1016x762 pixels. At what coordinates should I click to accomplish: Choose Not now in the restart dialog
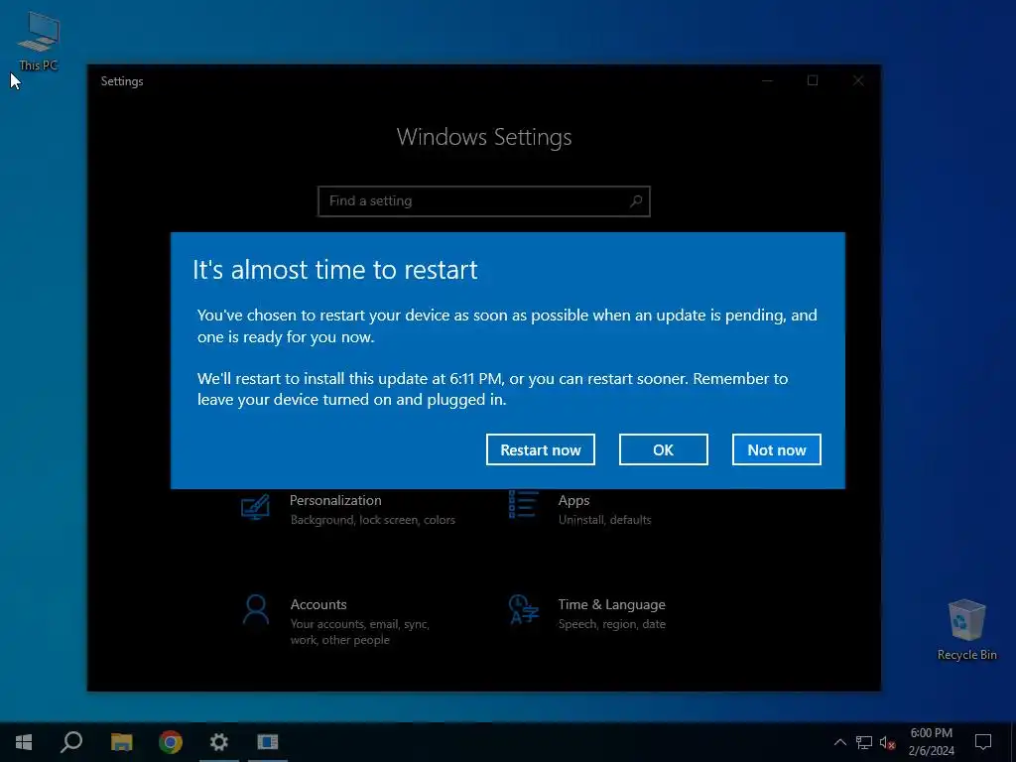pos(776,449)
